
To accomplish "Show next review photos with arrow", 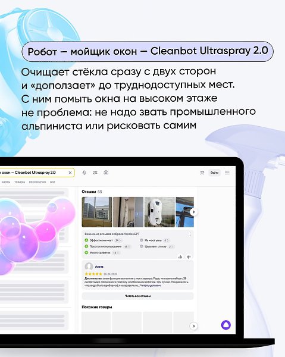I will [x=193, y=212].
